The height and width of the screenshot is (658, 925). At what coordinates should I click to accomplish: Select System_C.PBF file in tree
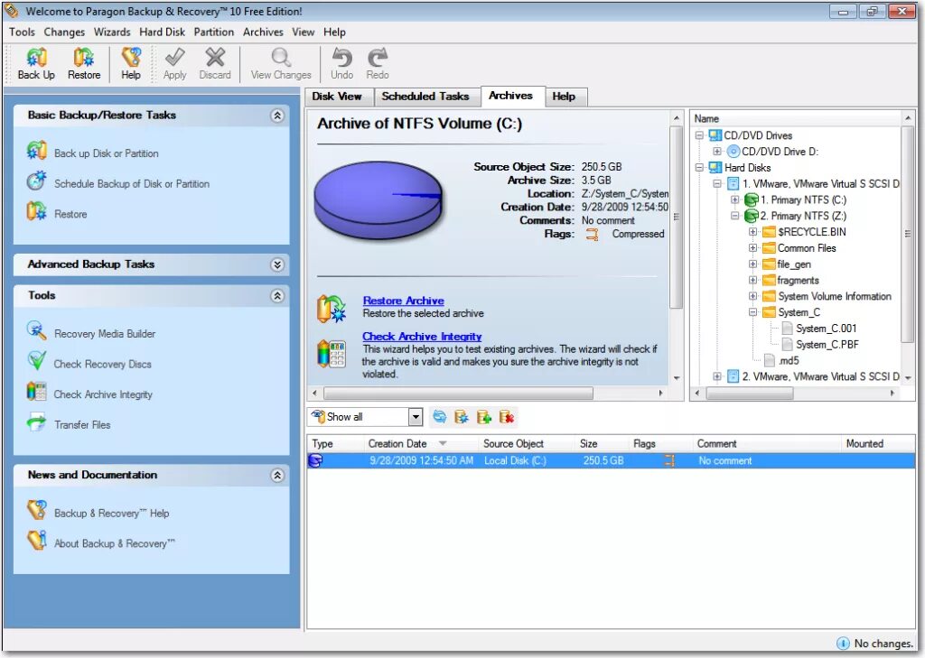coord(827,344)
